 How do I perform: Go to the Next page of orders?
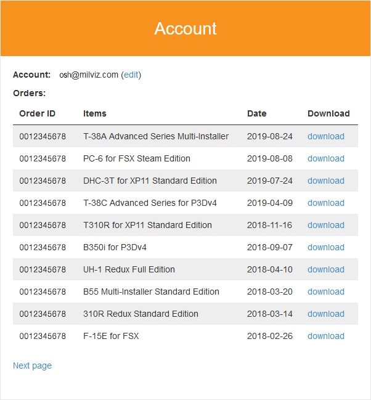tap(32, 365)
